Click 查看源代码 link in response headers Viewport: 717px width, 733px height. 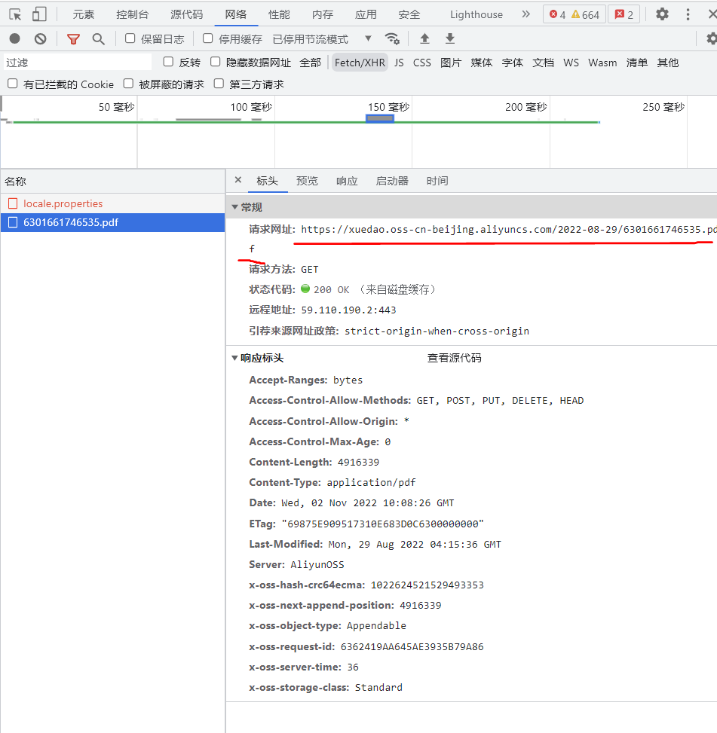(454, 358)
